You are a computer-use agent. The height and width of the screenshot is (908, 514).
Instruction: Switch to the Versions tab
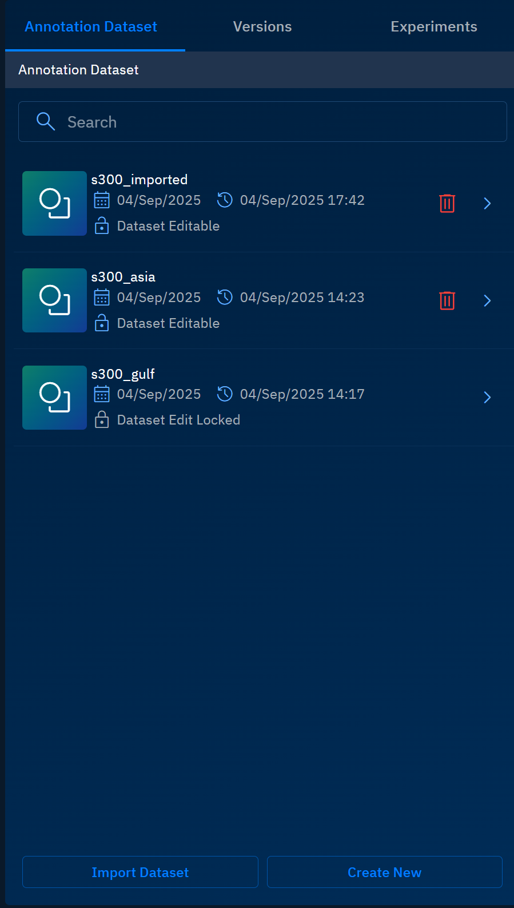pos(262,27)
